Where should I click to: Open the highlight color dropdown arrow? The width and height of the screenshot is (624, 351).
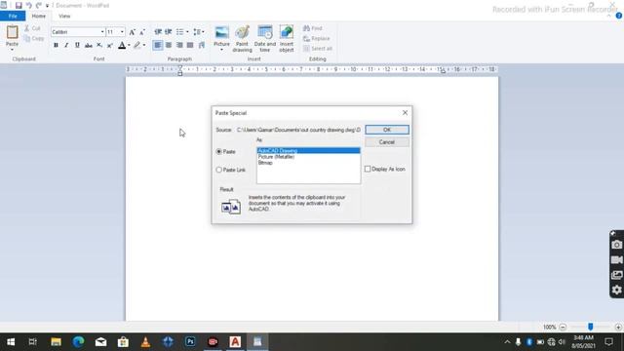click(x=144, y=46)
